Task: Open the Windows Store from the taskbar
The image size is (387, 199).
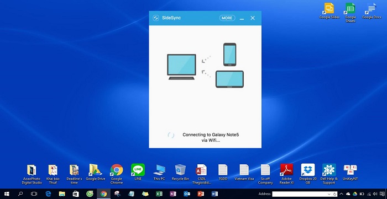Action: click(x=76, y=194)
